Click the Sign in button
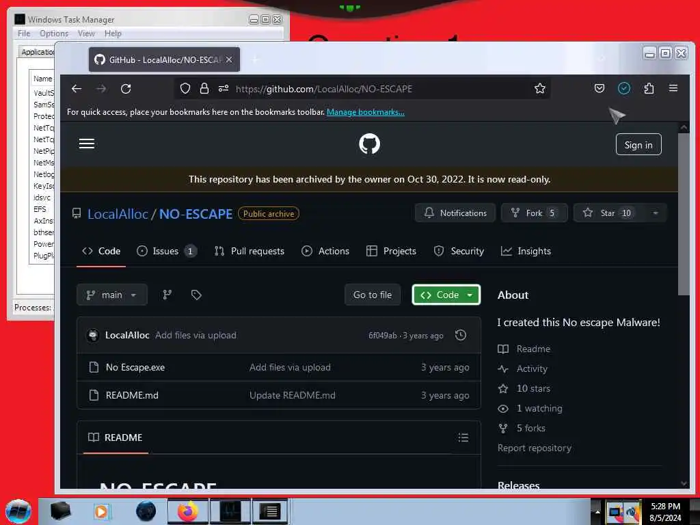This screenshot has width=700, height=525. [x=638, y=145]
